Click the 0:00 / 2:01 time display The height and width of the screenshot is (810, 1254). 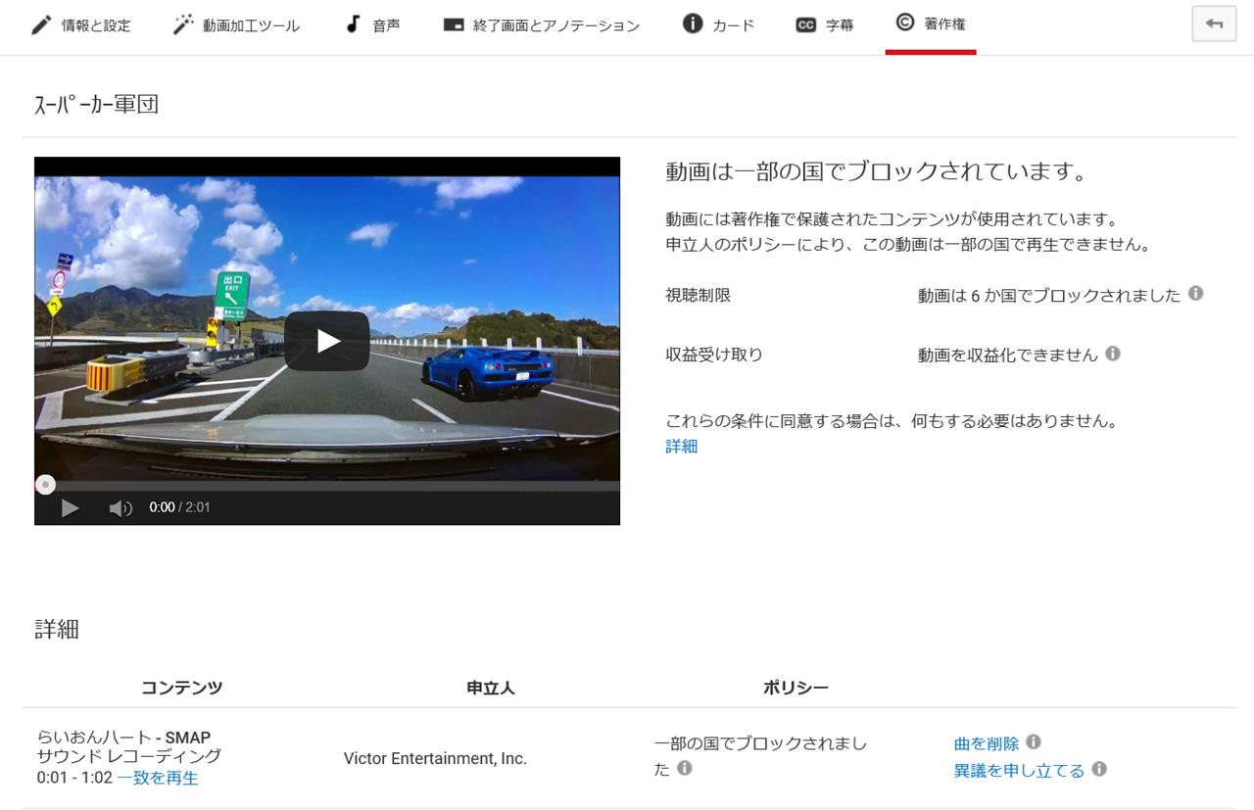coord(179,507)
